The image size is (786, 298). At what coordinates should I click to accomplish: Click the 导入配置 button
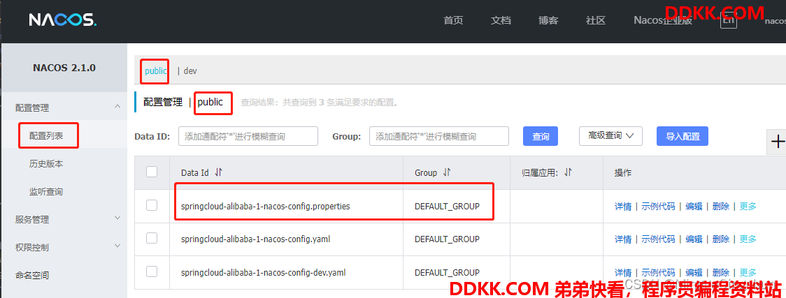[683, 136]
